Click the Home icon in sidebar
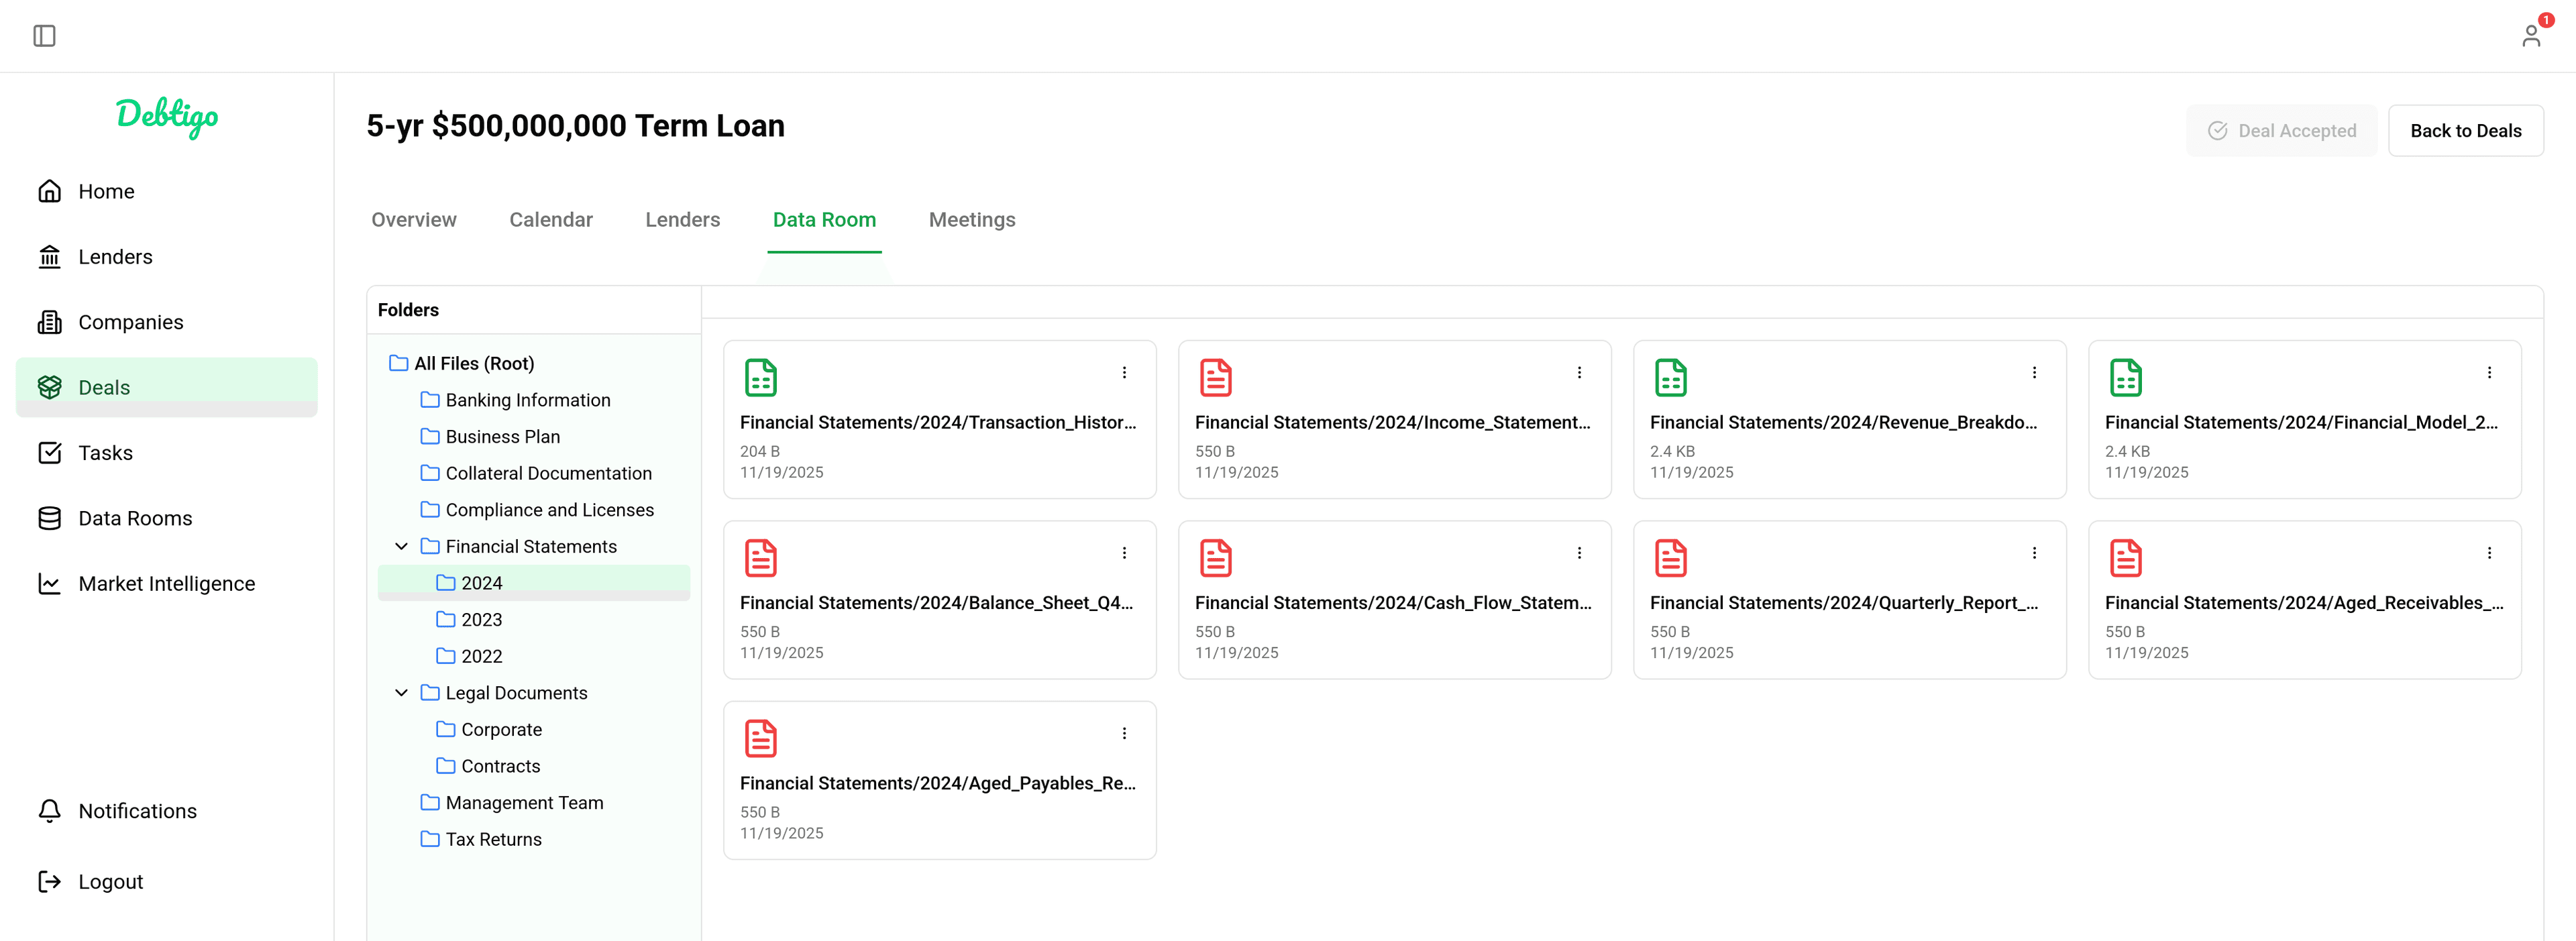The image size is (2576, 941). 50,191
